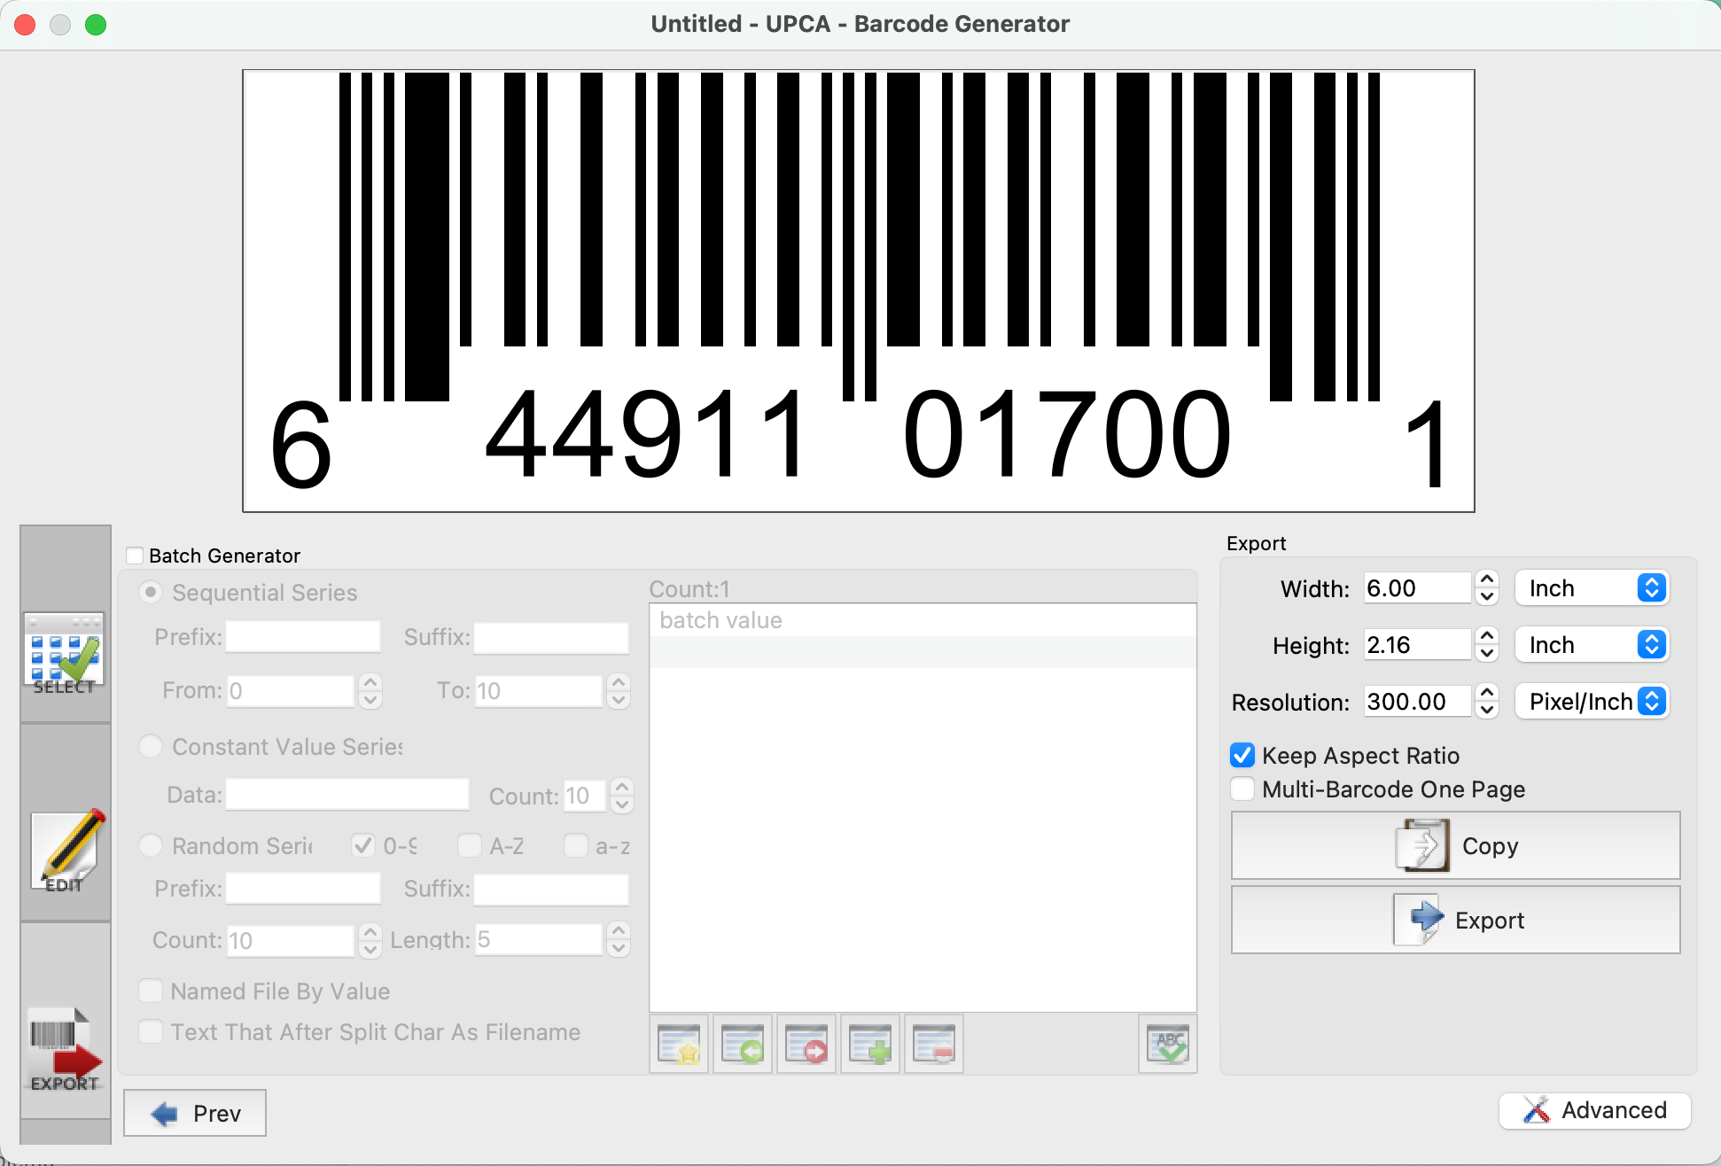Click the Count:1 label
The width and height of the screenshot is (1721, 1166).
(x=689, y=588)
